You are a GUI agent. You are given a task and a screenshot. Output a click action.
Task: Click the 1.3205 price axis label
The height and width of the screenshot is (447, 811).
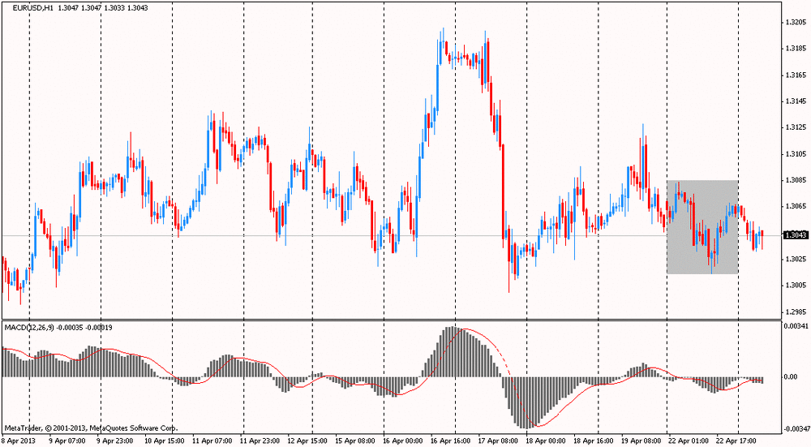point(795,23)
